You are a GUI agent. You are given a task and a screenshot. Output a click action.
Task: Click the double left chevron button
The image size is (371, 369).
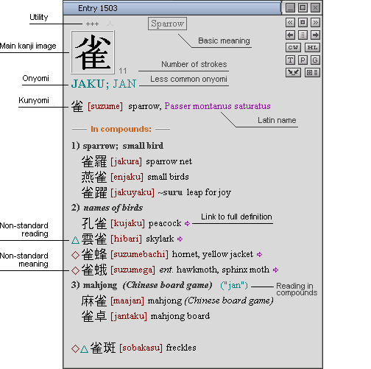290,23
